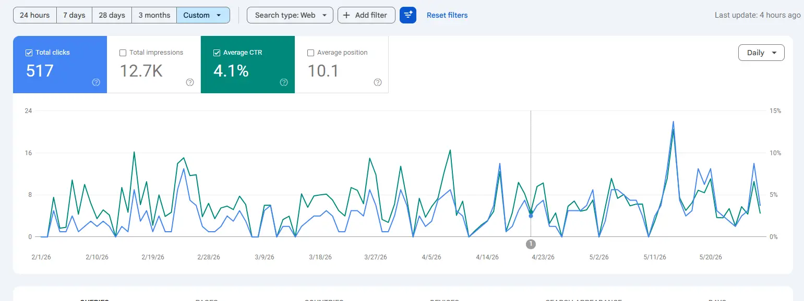Click the Last update: 4 hours ago text
This screenshot has height=301, width=804.
pos(758,15)
